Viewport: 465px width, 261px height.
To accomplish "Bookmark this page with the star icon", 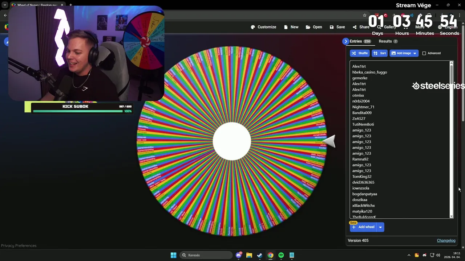I will [x=365, y=15].
